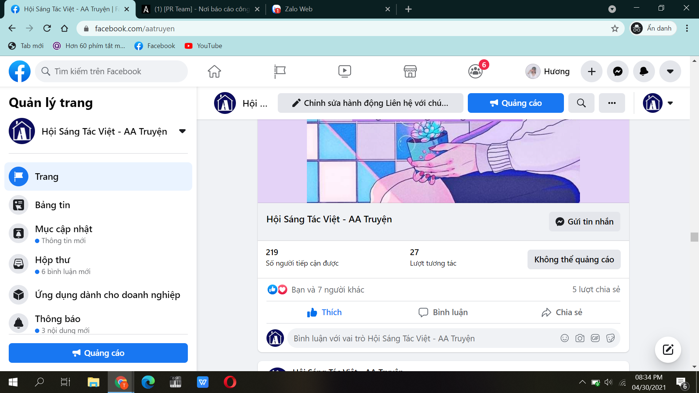Insert an emoji in the comment
This screenshot has height=393, width=699.
click(x=564, y=338)
